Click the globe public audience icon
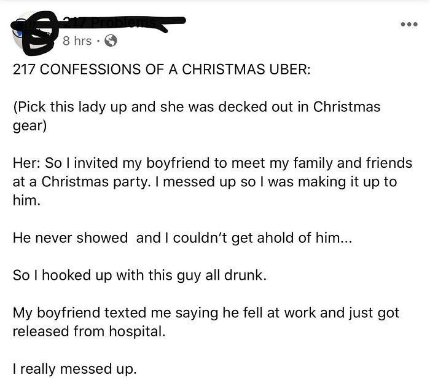This screenshot has width=430, height=391. pyautogui.click(x=110, y=41)
